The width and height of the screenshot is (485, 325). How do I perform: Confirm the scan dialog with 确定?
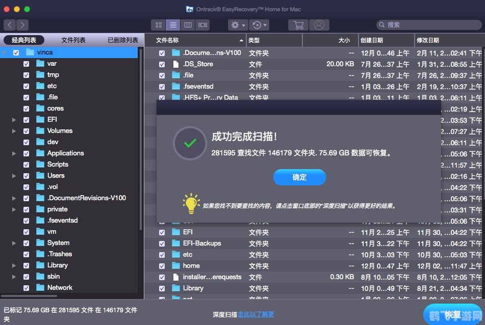click(299, 178)
